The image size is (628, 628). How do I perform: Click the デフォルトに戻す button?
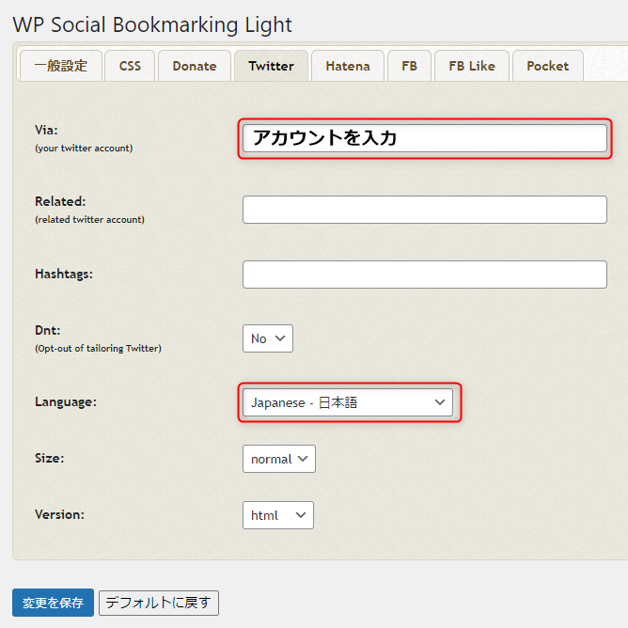click(x=158, y=603)
